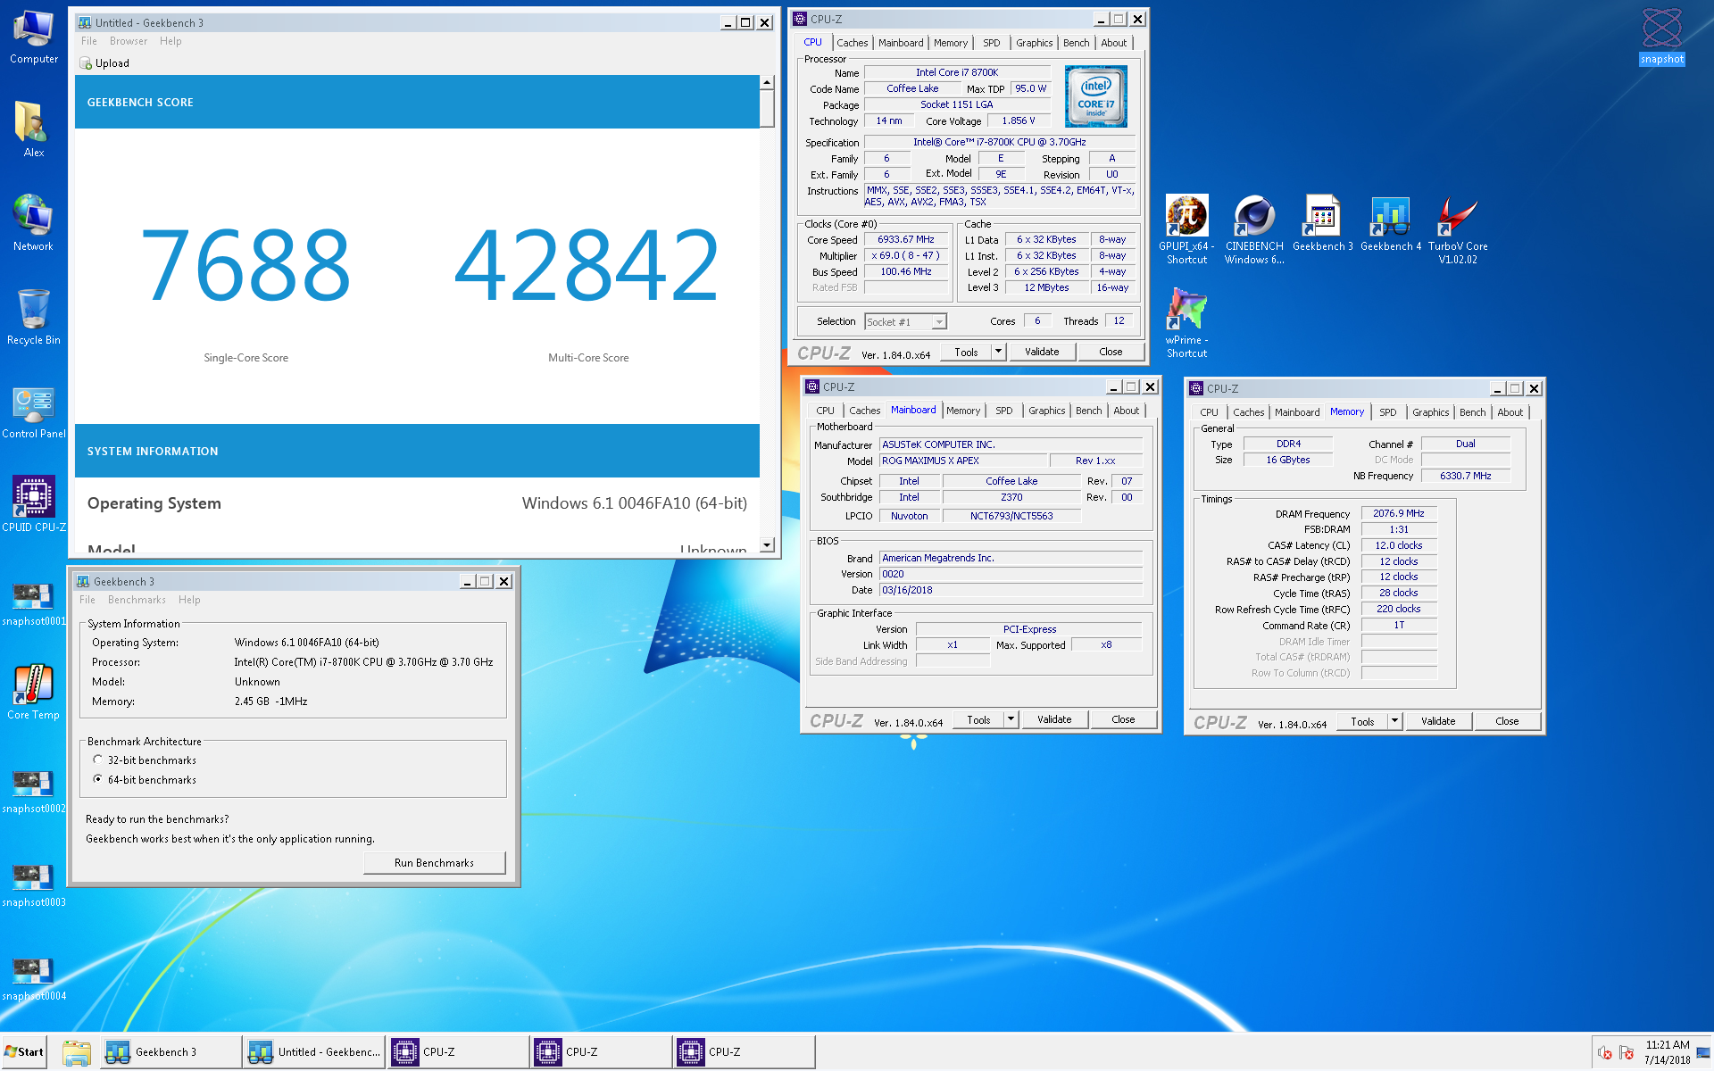Click the ROG MAXIMUS X APEX model field

961,461
